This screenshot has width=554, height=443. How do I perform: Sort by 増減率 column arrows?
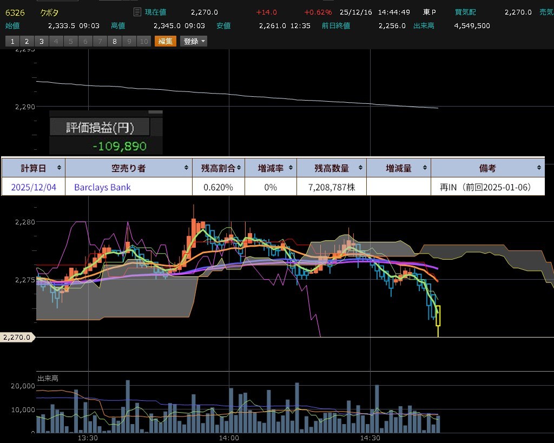292,168
